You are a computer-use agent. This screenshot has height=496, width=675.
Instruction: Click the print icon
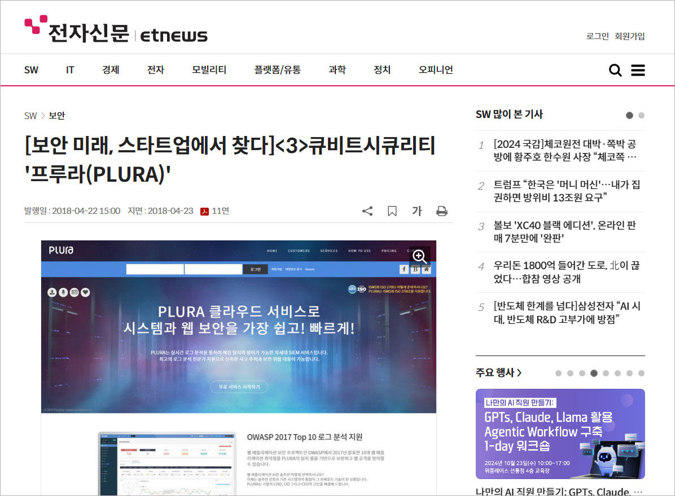pyautogui.click(x=442, y=211)
